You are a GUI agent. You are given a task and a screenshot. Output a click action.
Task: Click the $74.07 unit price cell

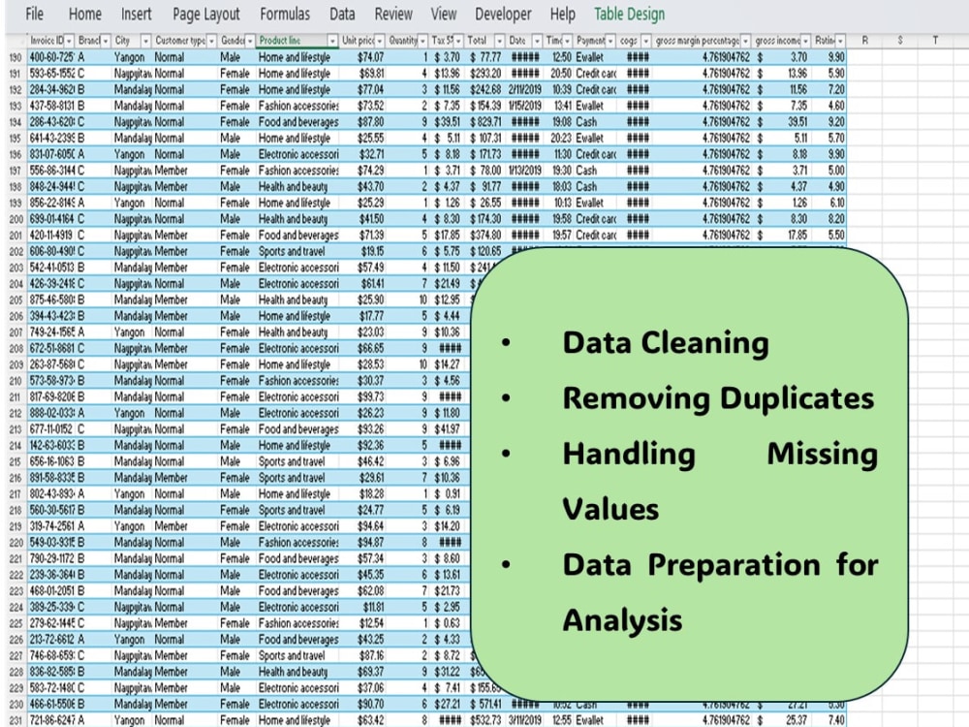point(362,57)
